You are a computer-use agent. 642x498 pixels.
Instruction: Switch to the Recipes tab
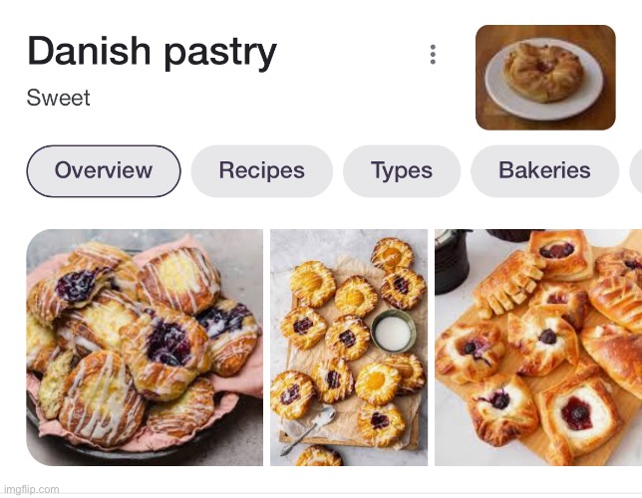click(261, 171)
